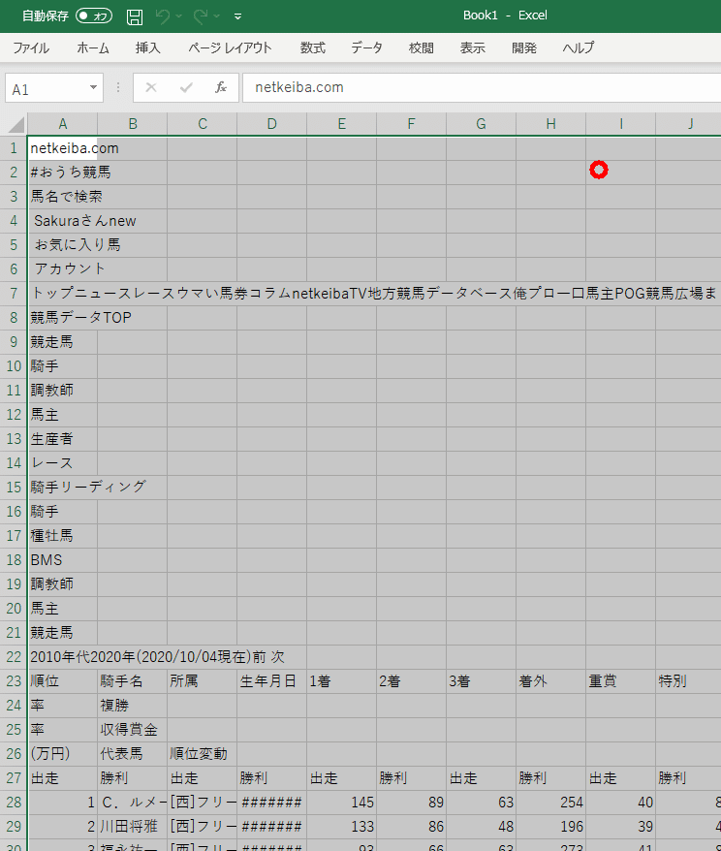Select column F header
The image size is (721, 851).
[x=411, y=124]
